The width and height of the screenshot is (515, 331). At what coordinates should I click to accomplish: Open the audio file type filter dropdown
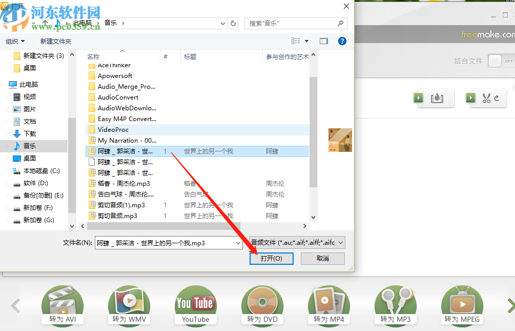(x=297, y=243)
